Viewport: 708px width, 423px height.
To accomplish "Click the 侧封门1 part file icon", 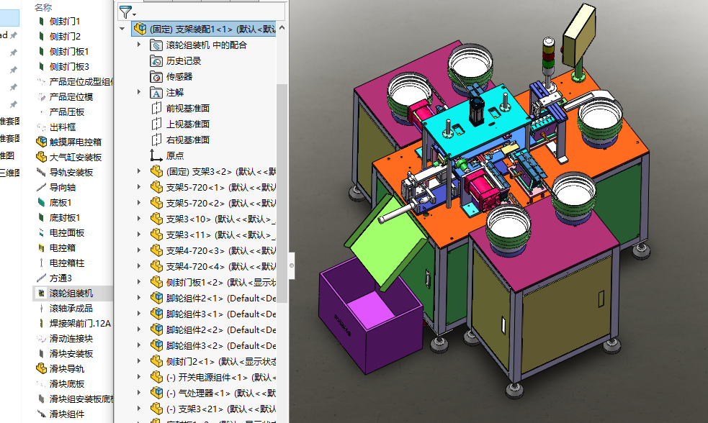I will (41, 21).
